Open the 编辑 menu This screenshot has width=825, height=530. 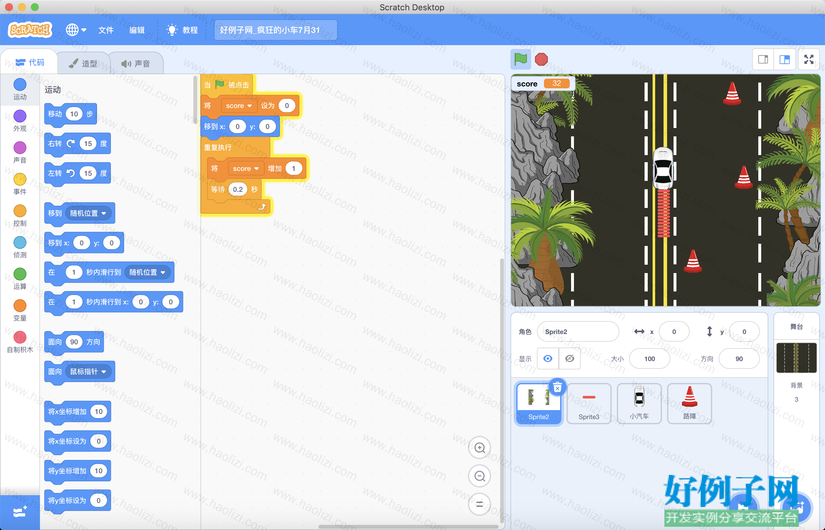137,30
